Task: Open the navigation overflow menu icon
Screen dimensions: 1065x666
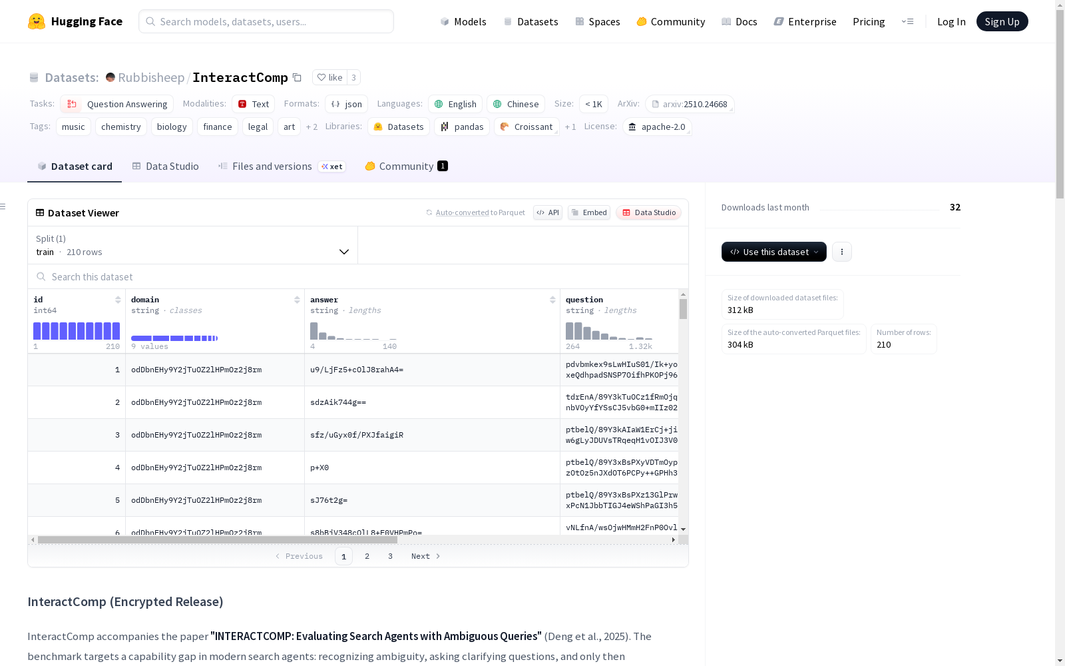Action: click(x=907, y=21)
